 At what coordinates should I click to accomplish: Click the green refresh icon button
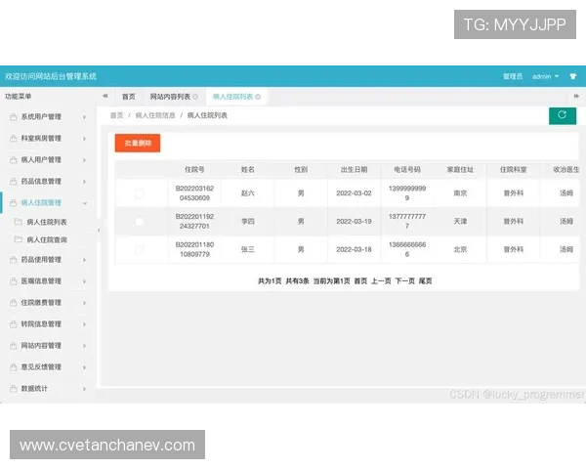click(x=562, y=115)
